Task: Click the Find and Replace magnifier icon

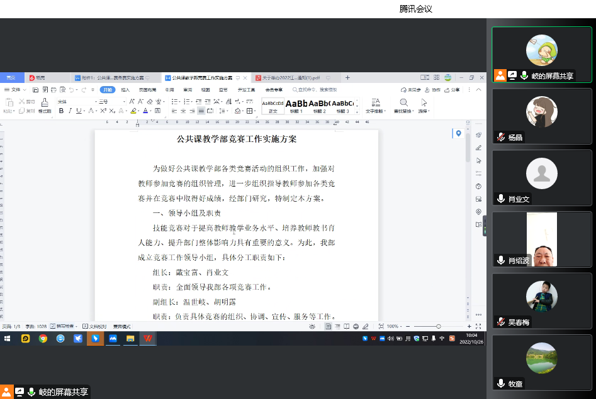Action: [x=403, y=102]
